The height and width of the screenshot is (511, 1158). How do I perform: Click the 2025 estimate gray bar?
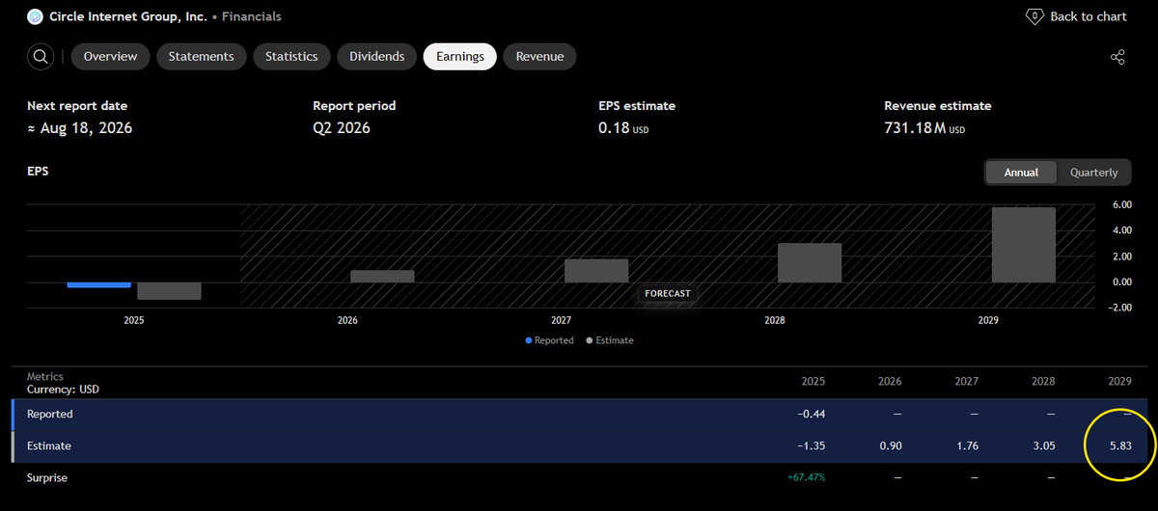coord(169,291)
